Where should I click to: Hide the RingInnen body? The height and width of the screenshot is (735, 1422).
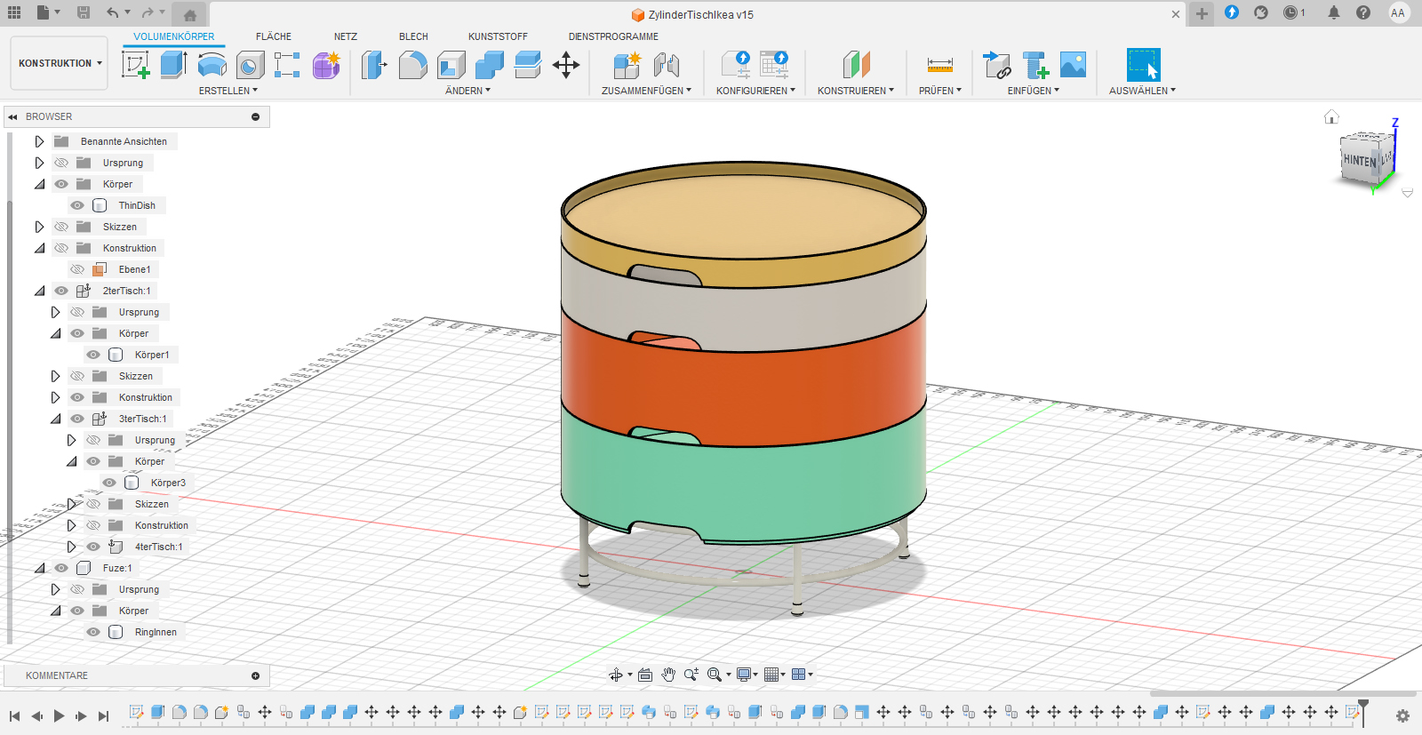pyautogui.click(x=93, y=632)
